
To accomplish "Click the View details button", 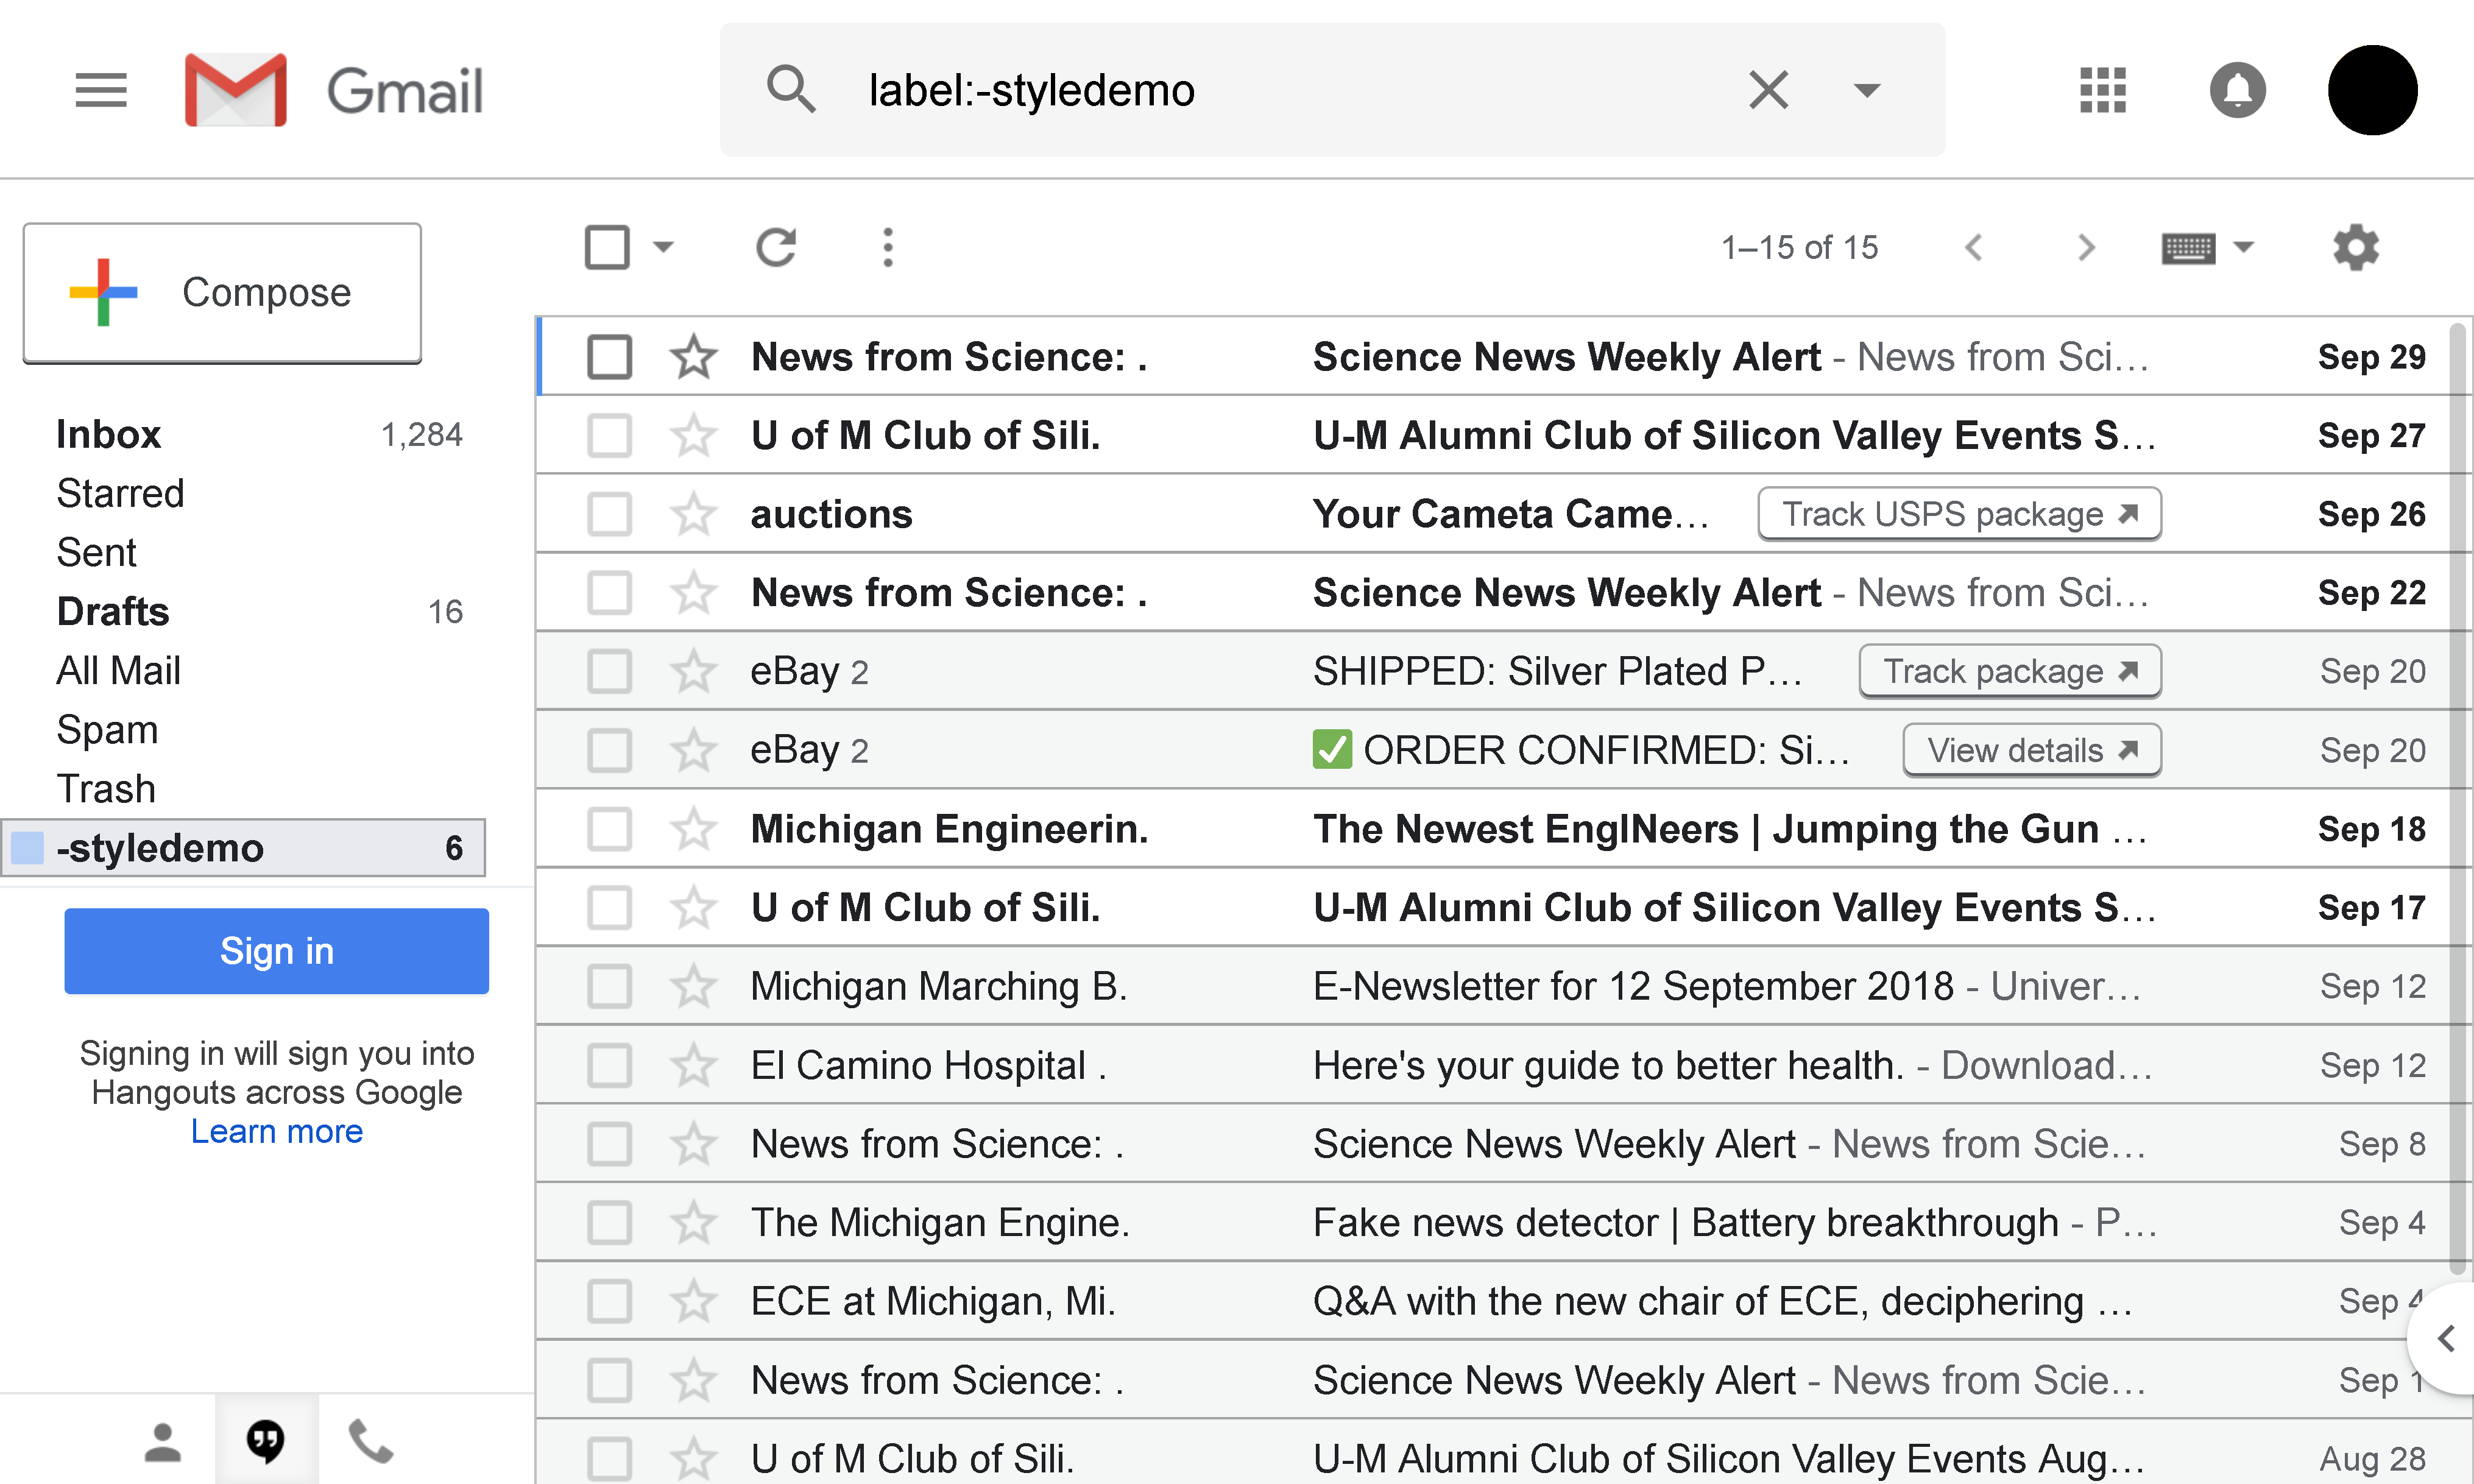I will [2032, 750].
